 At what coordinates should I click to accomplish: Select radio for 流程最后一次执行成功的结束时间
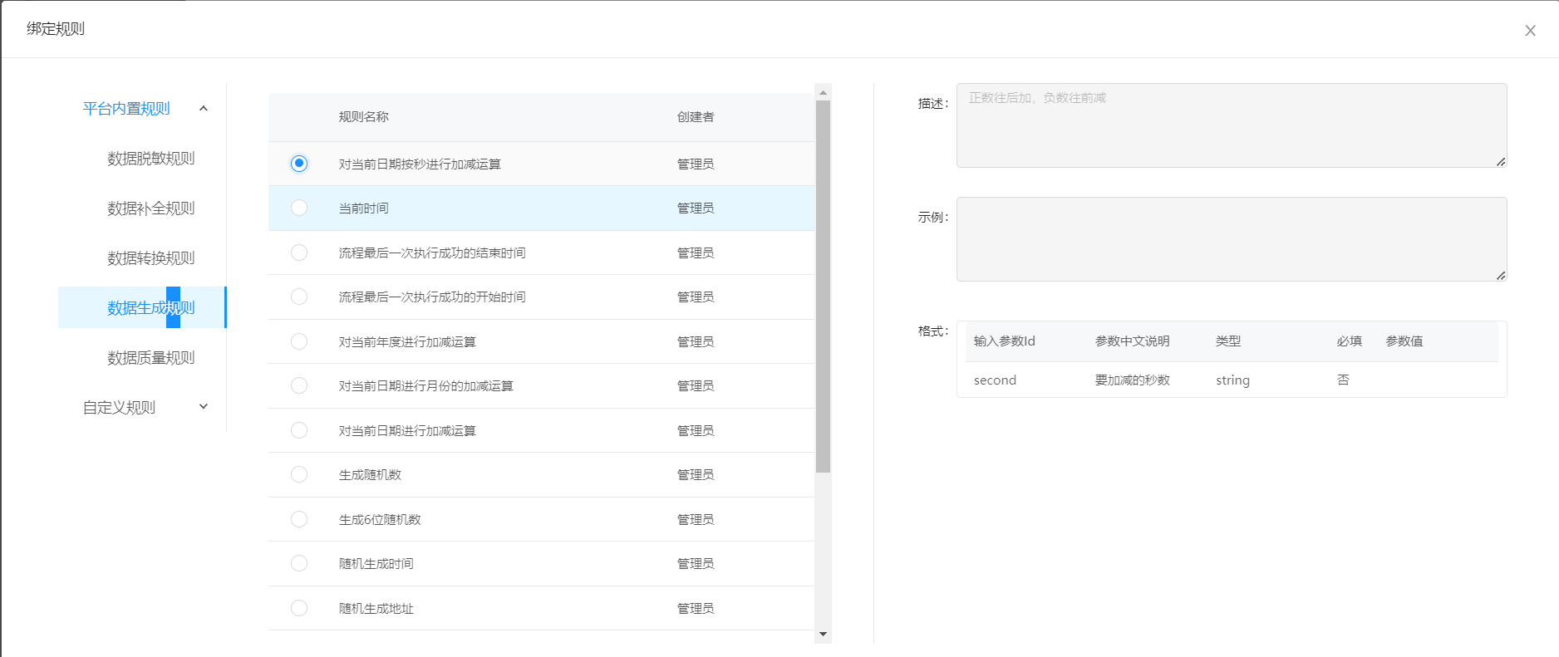click(x=299, y=253)
